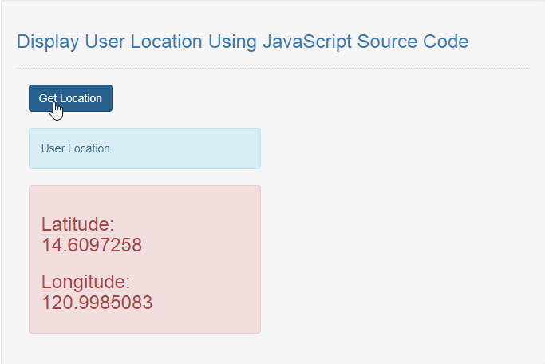Select the User Location info box
This screenshot has width=545, height=364.
tap(144, 148)
